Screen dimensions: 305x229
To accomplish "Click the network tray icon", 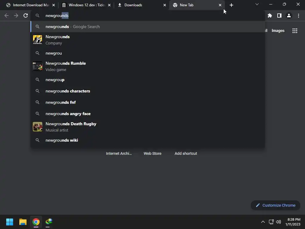I will coord(271,222).
